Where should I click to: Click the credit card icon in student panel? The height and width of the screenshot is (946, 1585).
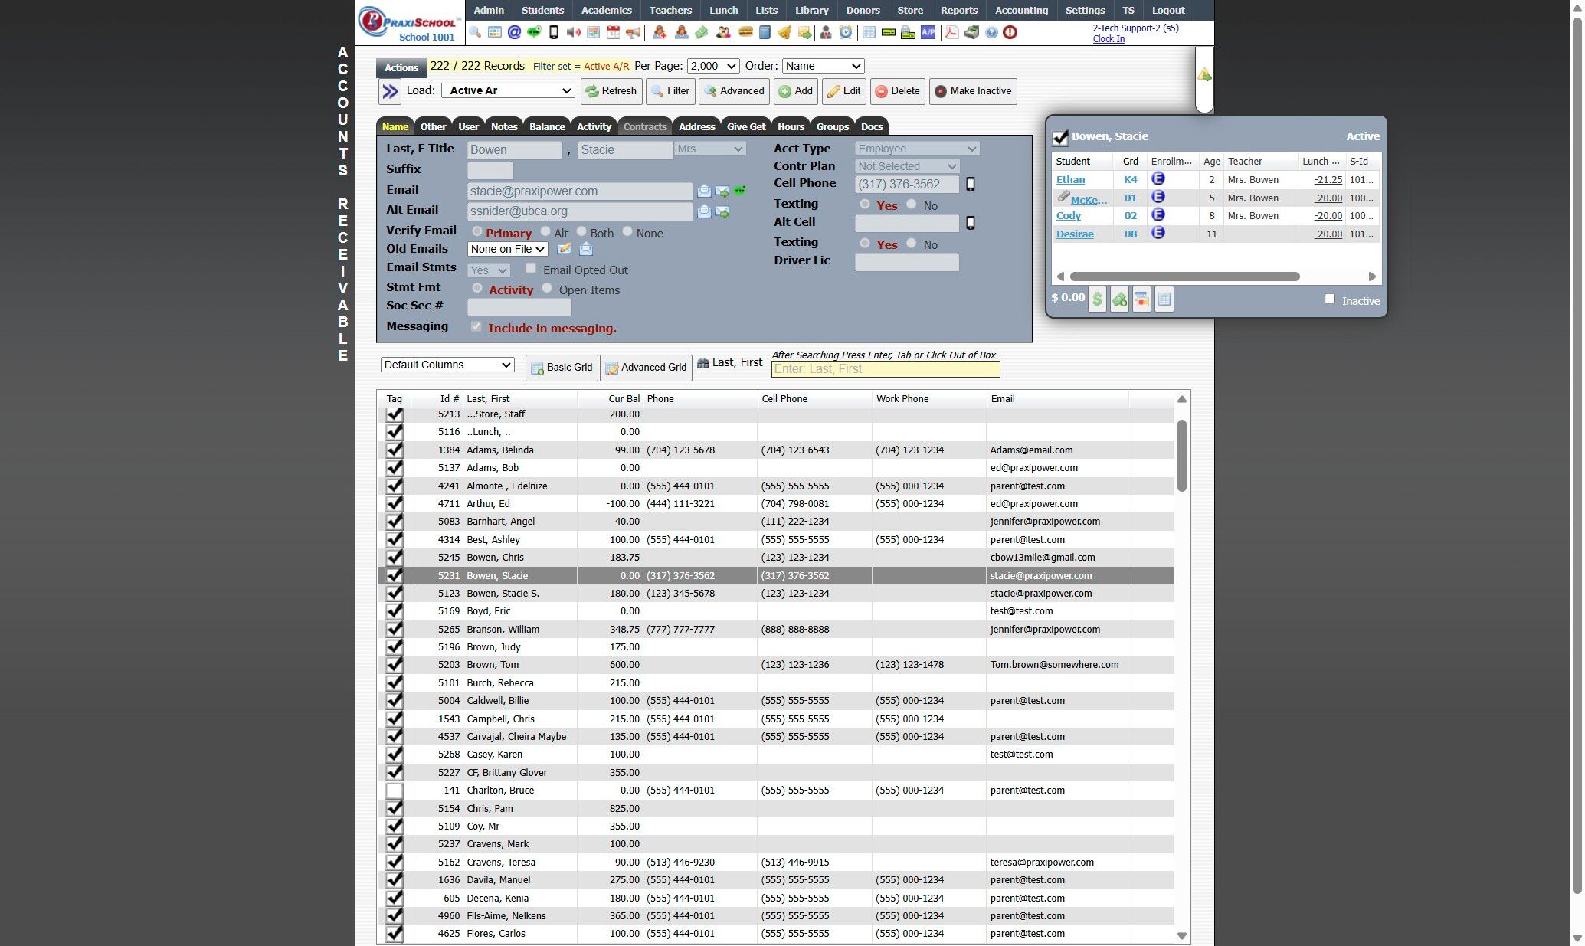click(1141, 300)
